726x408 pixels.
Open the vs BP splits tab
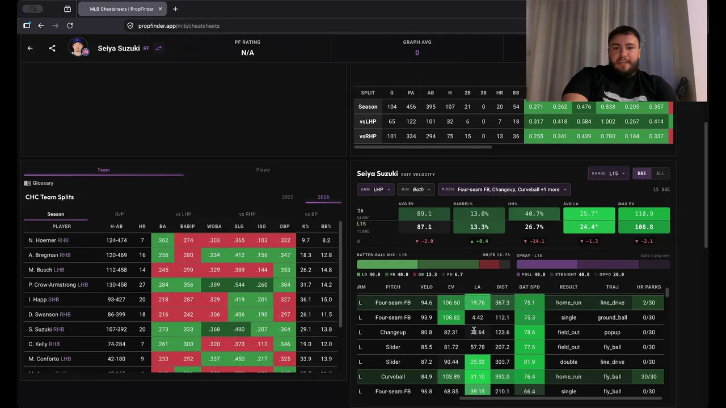[x=311, y=214]
